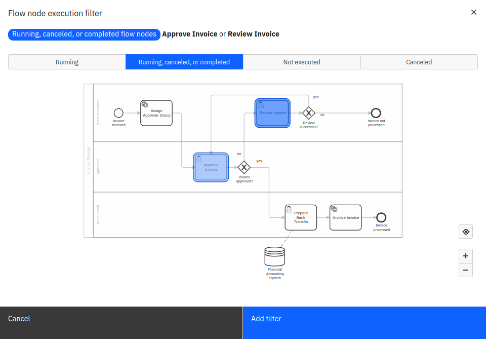486x339 pixels.
Task: Select the Invoice approved gateway symbol
Action: pos(244,167)
